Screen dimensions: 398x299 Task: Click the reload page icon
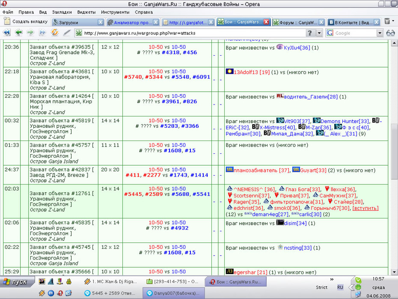point(55,33)
